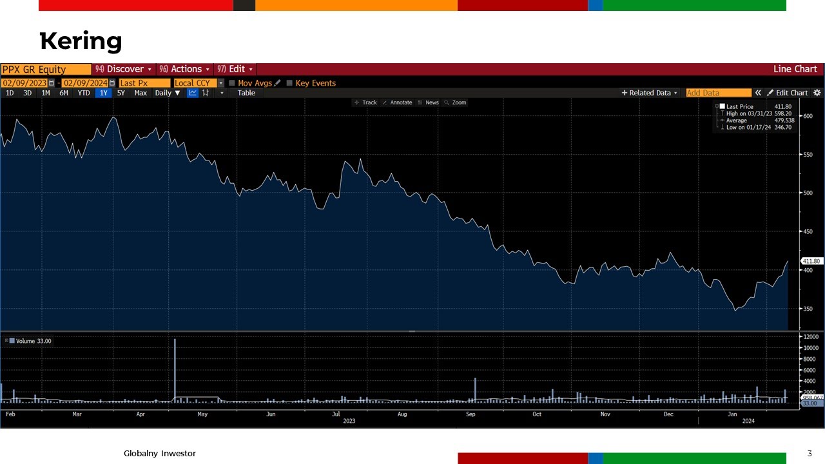Click the Volume legend color square

(x=12, y=341)
